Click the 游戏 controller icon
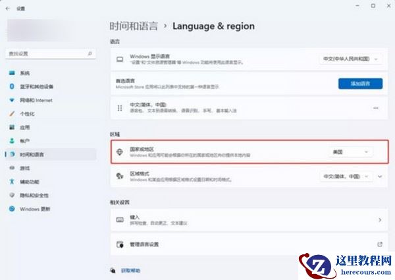 click(x=12, y=168)
